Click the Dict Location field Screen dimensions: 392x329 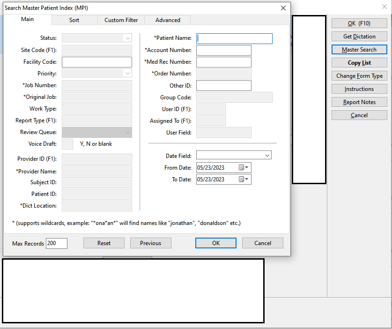click(97, 206)
